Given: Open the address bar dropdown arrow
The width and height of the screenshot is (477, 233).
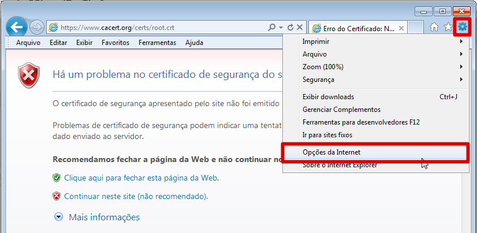Looking at the screenshot, I should click(x=281, y=27).
